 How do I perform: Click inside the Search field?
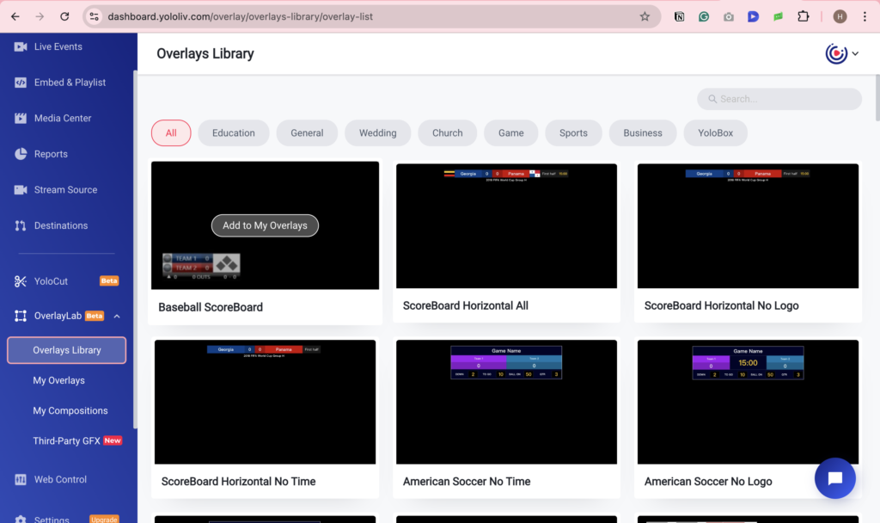pos(778,99)
